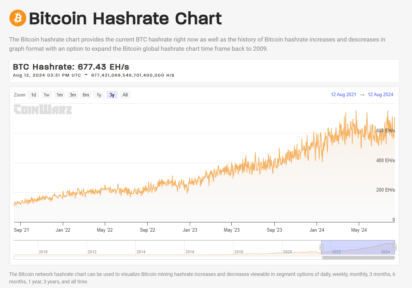The height and width of the screenshot is (288, 412).
Task: Show All hashrate history
Action: click(x=125, y=95)
